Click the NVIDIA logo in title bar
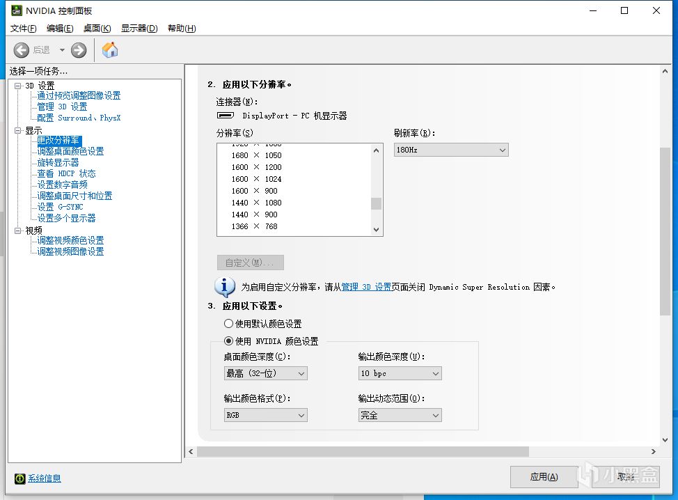678x500 pixels. (17, 10)
